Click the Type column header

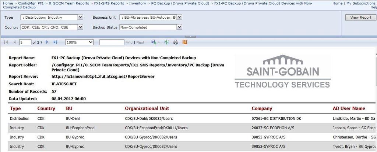point(15,108)
